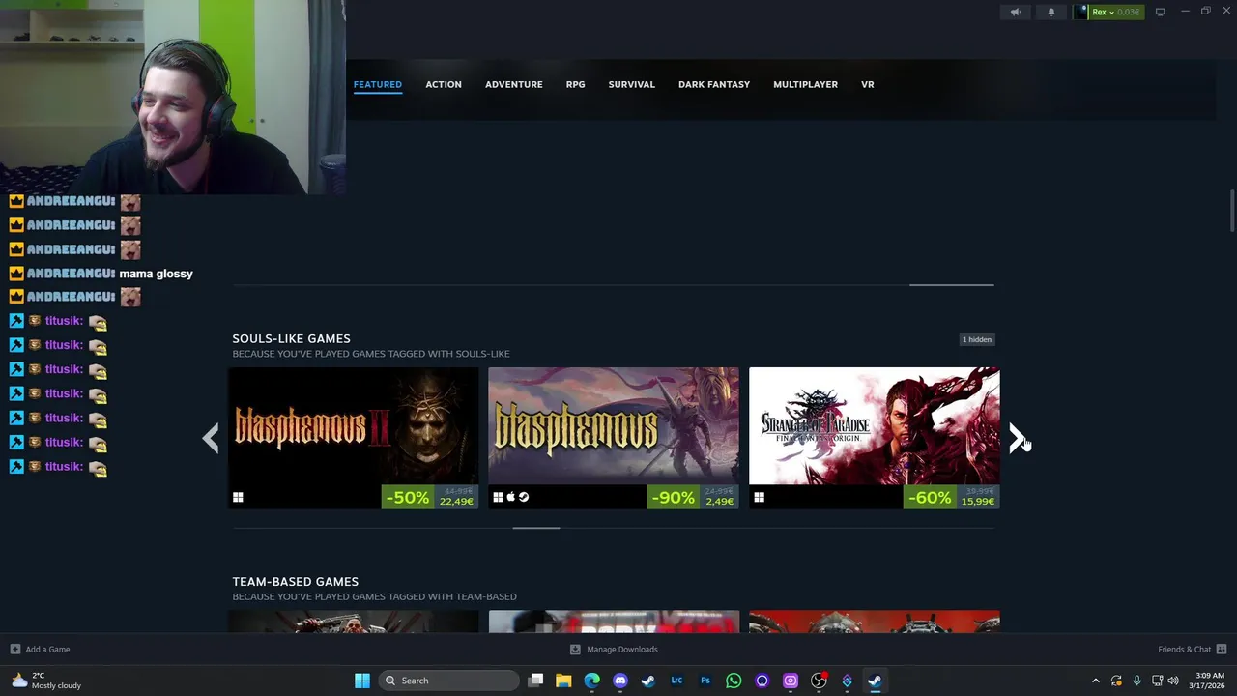Open File Explorer from taskbar
This screenshot has width=1237, height=696.
coord(563,681)
